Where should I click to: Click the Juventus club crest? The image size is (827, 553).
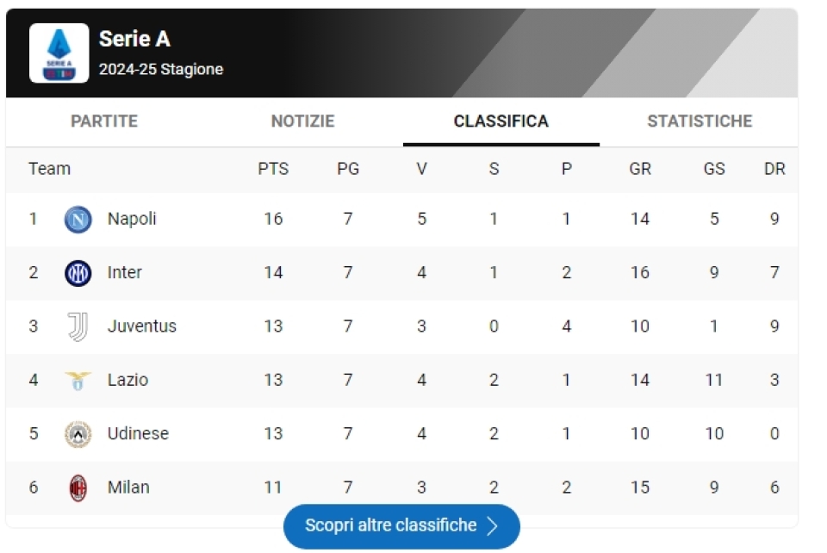(78, 326)
